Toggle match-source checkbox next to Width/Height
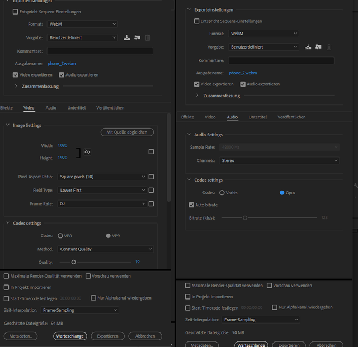 [151, 151]
